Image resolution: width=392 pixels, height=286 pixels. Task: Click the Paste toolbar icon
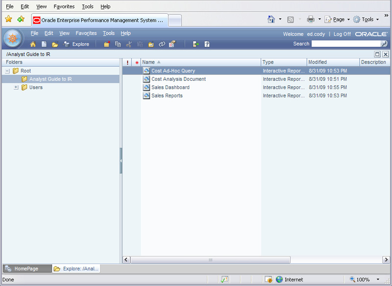tap(140, 44)
